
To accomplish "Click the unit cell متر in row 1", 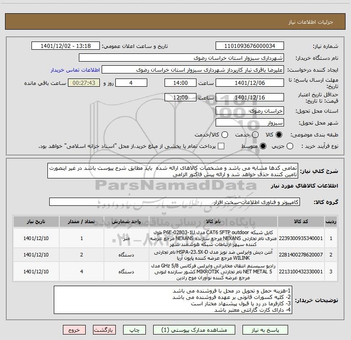I will click(x=126, y=238).
